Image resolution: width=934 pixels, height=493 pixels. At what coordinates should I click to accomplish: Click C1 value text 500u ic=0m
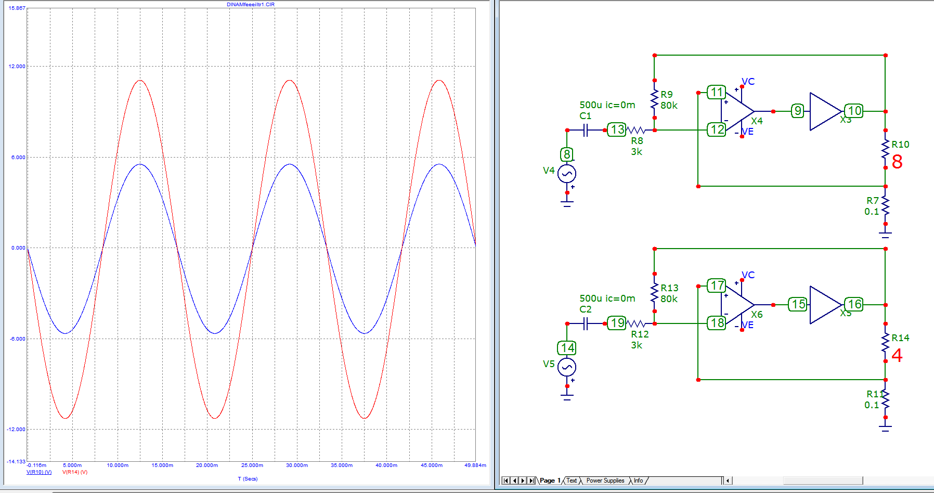[x=607, y=105]
